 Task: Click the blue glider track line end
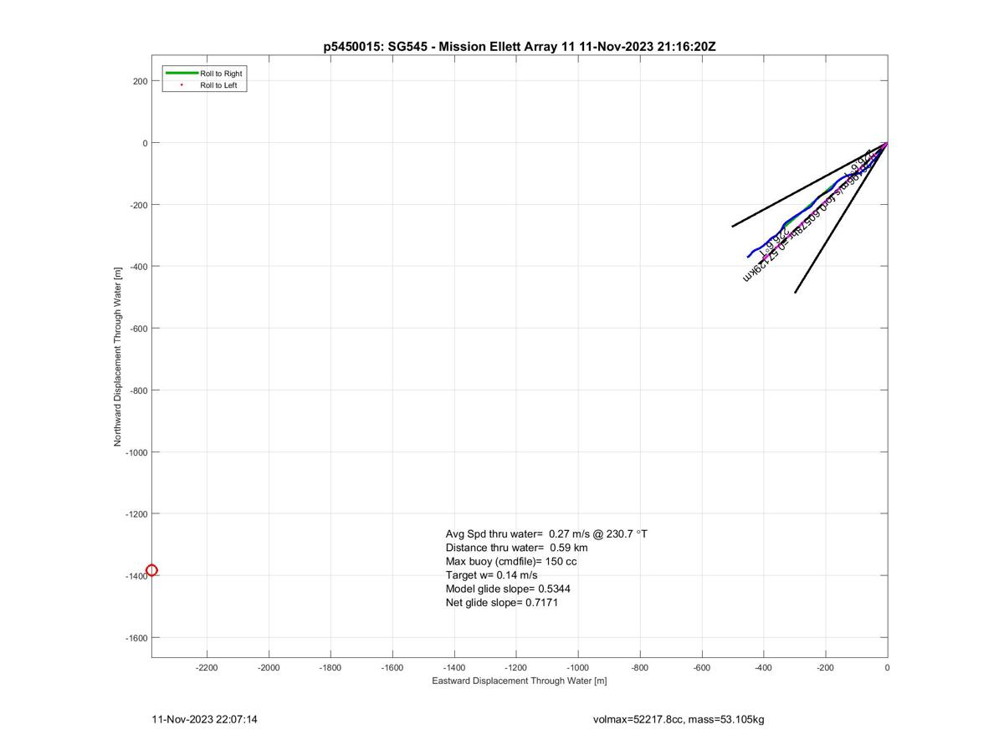click(749, 257)
